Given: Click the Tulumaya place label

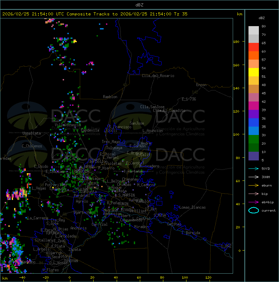Looking at the screenshot, I should coord(114,148).
